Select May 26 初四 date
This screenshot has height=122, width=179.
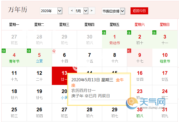[39, 112]
